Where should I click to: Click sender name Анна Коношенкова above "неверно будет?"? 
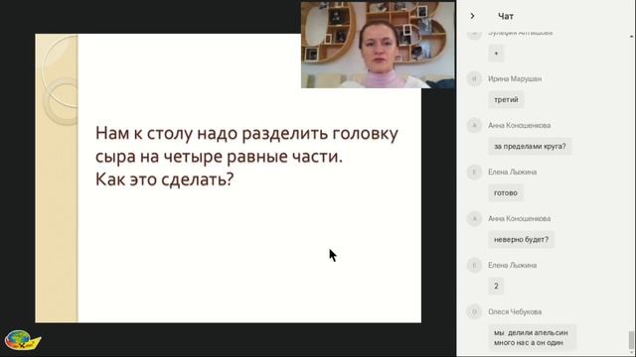tap(519, 218)
